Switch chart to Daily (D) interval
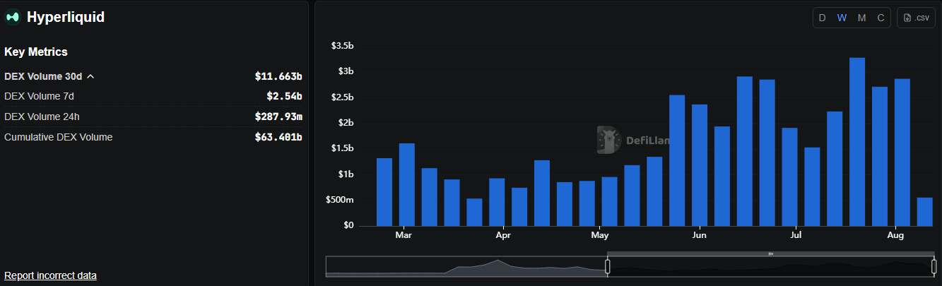Image resolution: width=942 pixels, height=286 pixels. click(x=823, y=18)
